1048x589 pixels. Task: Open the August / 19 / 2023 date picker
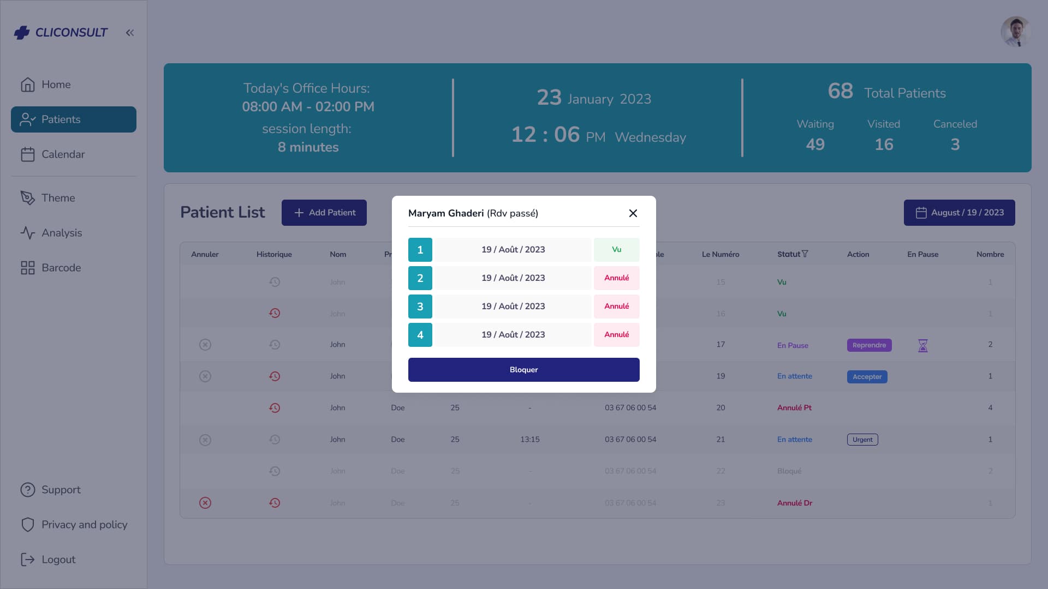click(x=960, y=213)
